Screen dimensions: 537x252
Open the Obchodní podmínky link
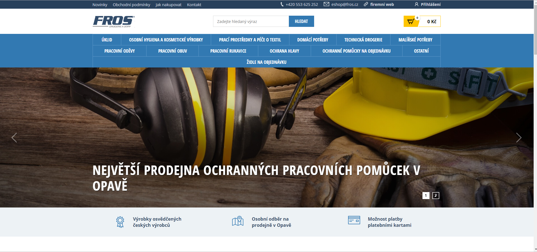131,4
